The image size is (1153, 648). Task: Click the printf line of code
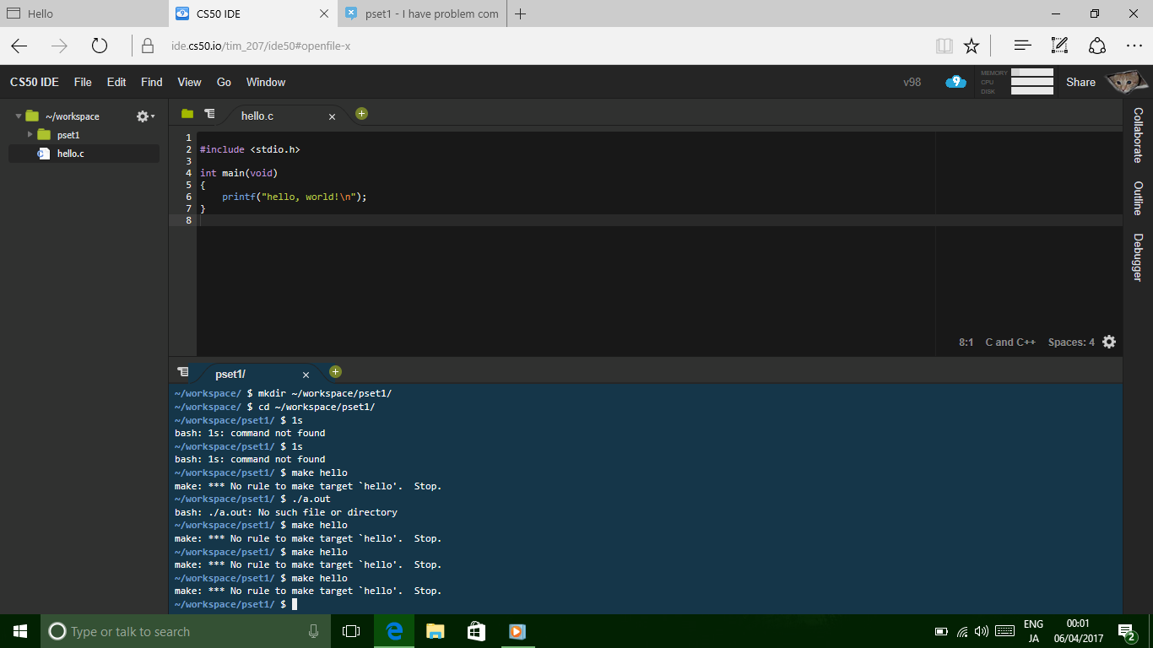coord(295,197)
